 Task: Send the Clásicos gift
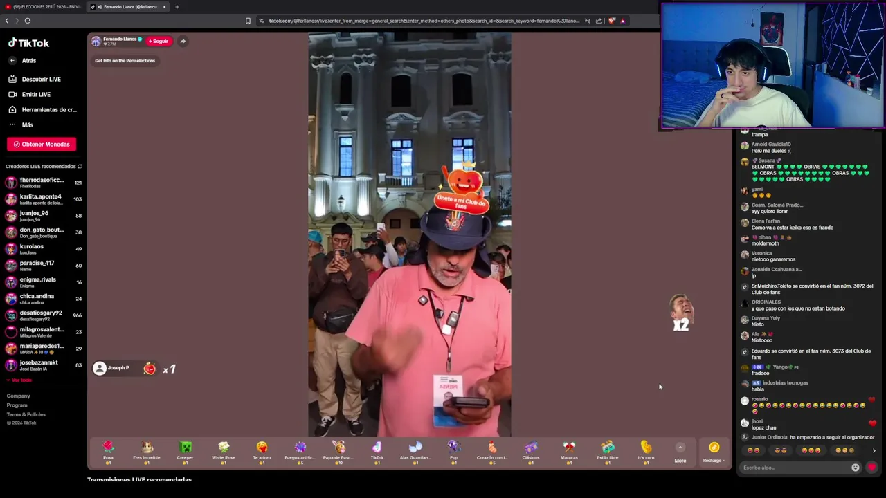click(531, 452)
